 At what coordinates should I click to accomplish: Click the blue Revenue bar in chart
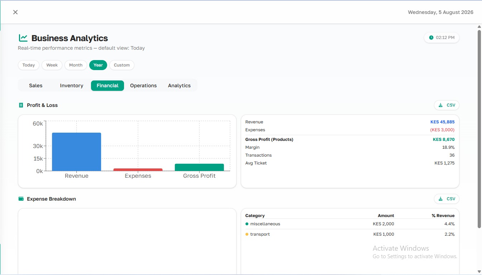[77, 152]
